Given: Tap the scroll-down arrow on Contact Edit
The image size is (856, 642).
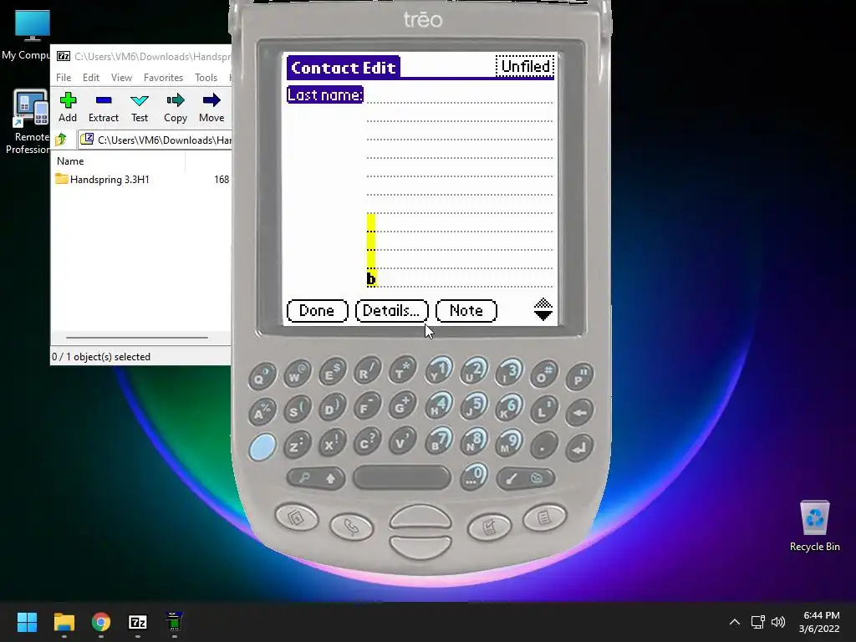Looking at the screenshot, I should [x=543, y=315].
